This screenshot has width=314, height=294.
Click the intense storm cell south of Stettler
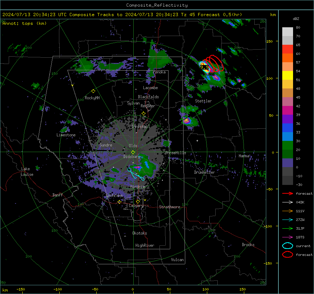(x=187, y=121)
